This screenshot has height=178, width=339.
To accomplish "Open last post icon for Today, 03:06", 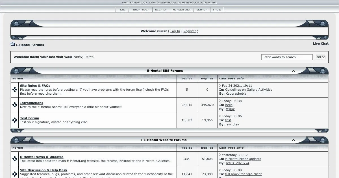I will [x=220, y=116].
